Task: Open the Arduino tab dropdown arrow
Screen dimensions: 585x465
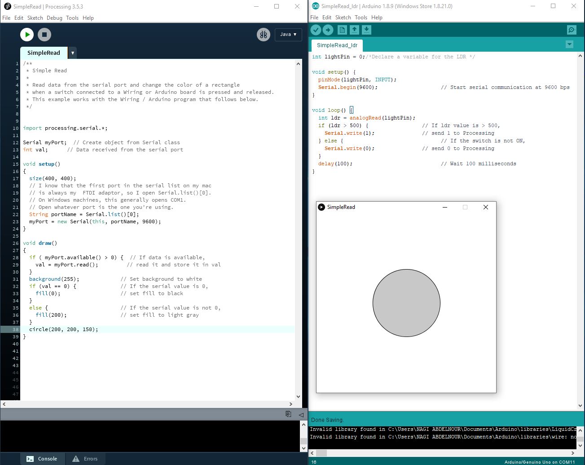Action: click(569, 44)
